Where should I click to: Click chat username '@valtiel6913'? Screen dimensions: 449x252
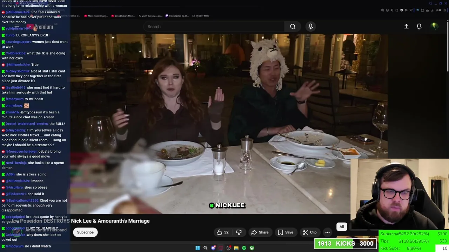pyautogui.click(x=15, y=87)
